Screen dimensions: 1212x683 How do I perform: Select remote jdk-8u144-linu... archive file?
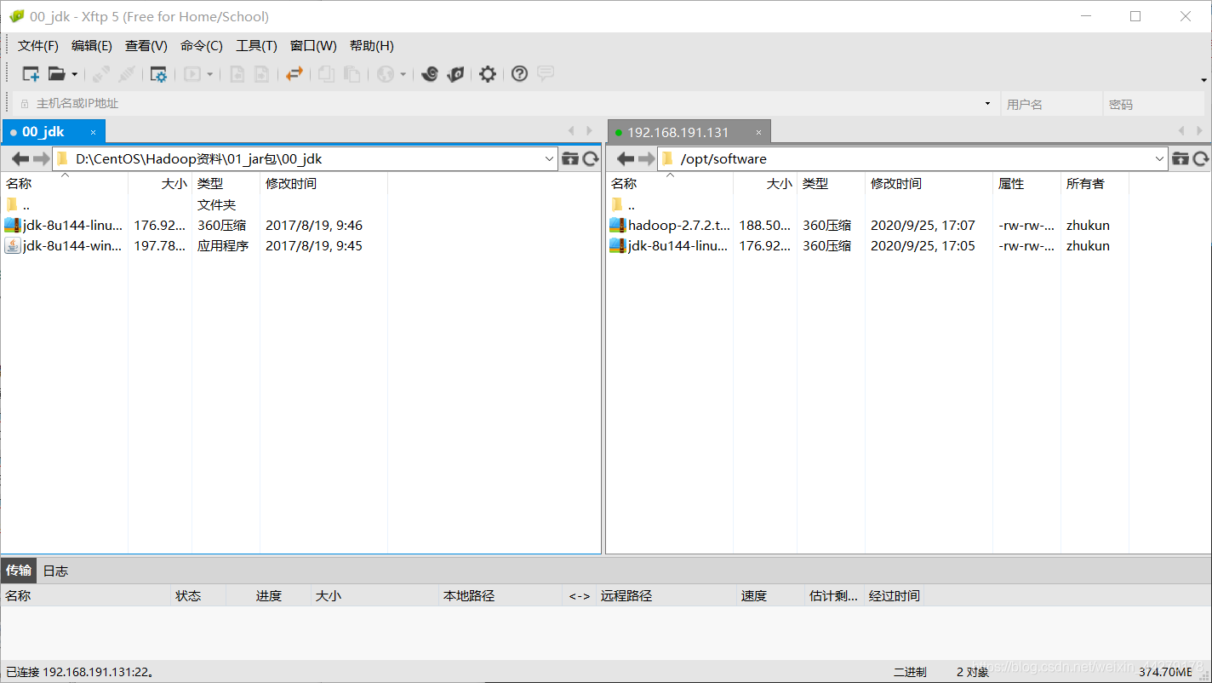[670, 246]
